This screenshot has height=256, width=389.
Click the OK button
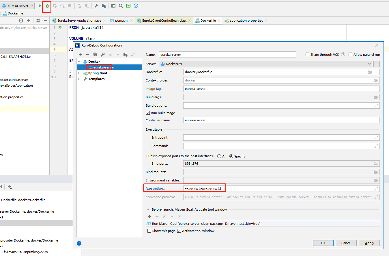(x=323, y=243)
